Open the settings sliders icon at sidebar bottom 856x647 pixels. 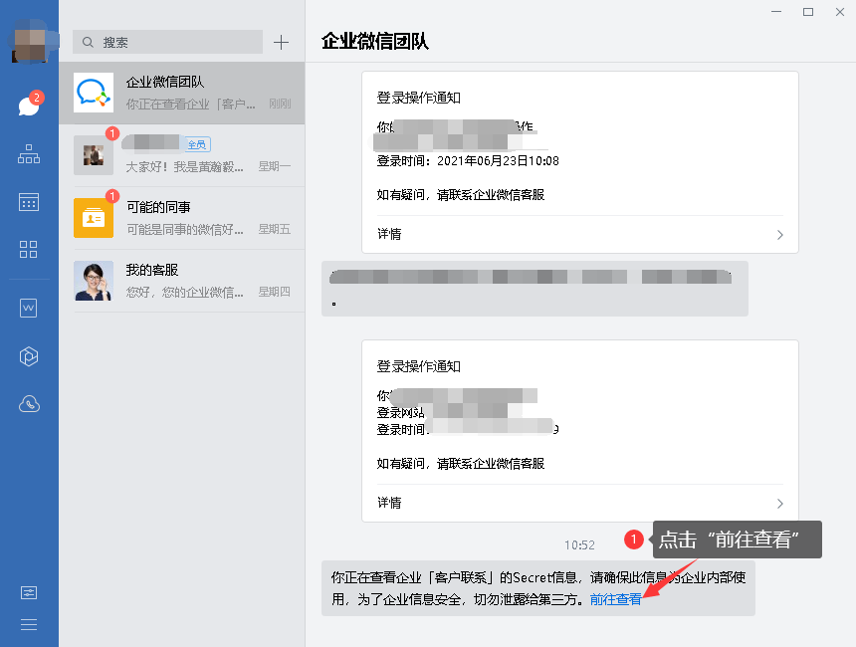tap(29, 593)
